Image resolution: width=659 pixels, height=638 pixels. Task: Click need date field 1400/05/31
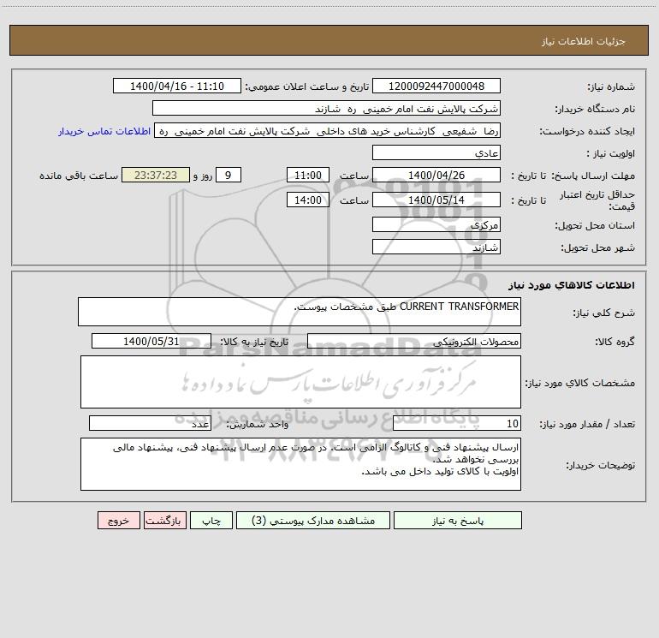(151, 341)
